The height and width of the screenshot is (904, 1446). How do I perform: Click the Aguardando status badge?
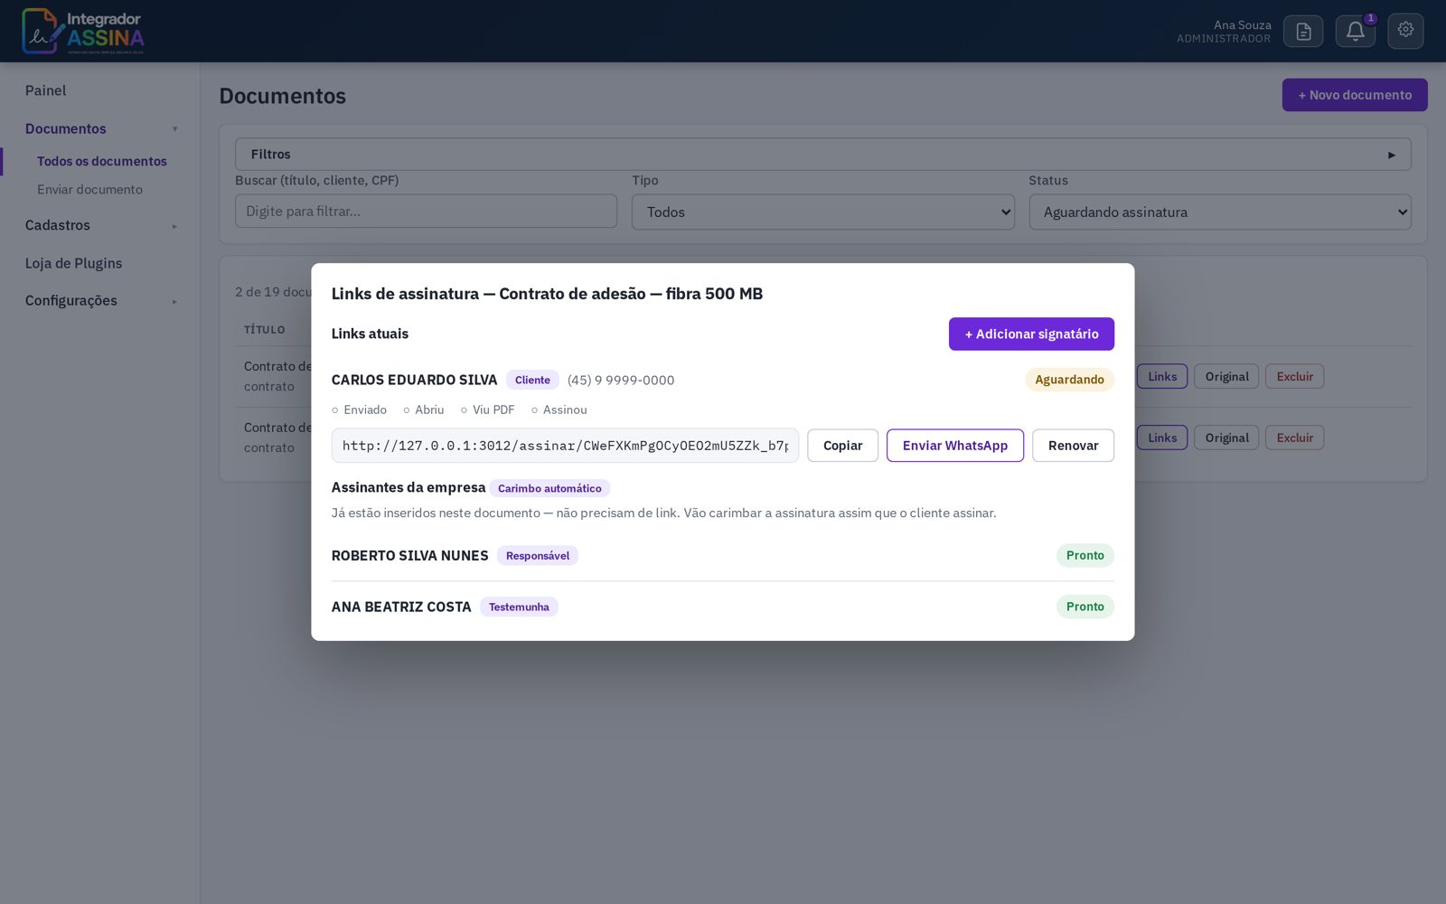pyautogui.click(x=1069, y=380)
